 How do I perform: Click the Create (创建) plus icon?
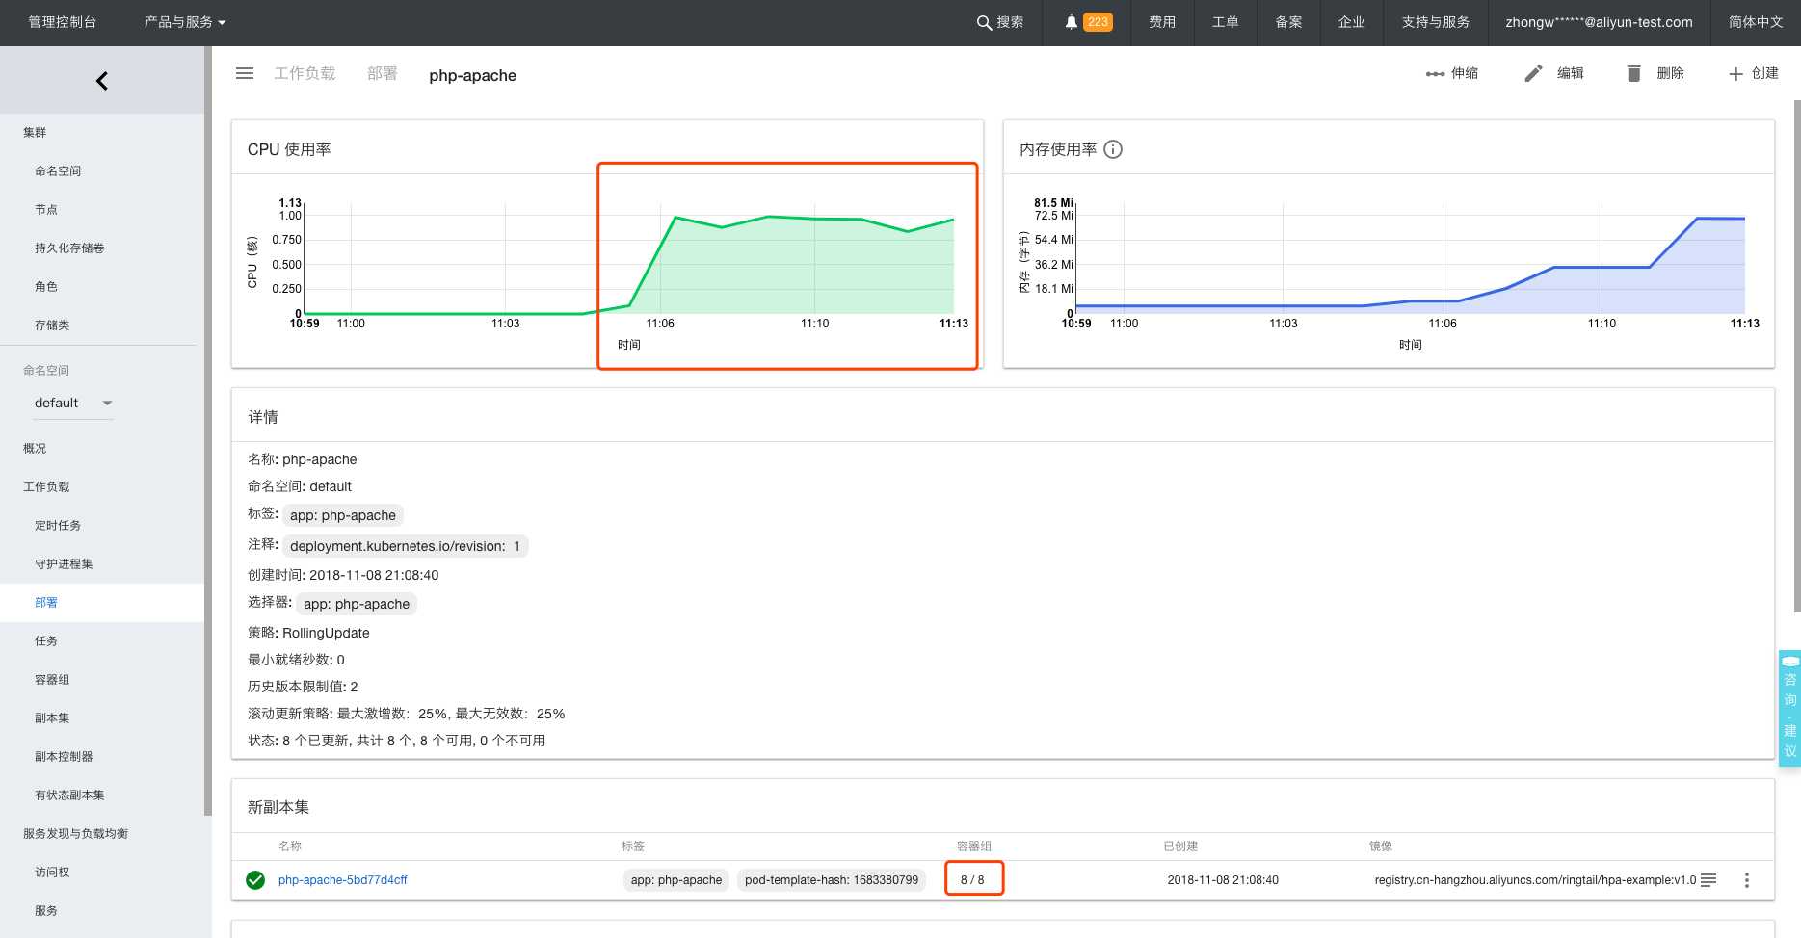[1735, 73]
